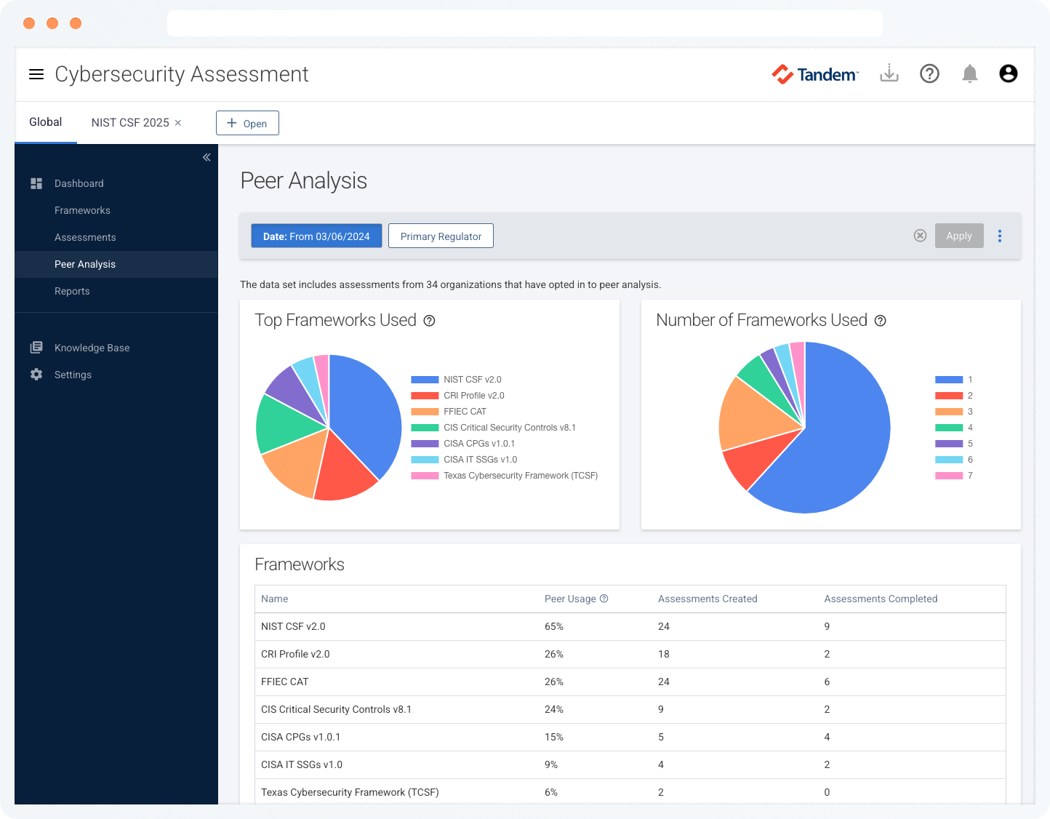Select the Global tab
This screenshot has width=1050, height=819.
coord(45,122)
